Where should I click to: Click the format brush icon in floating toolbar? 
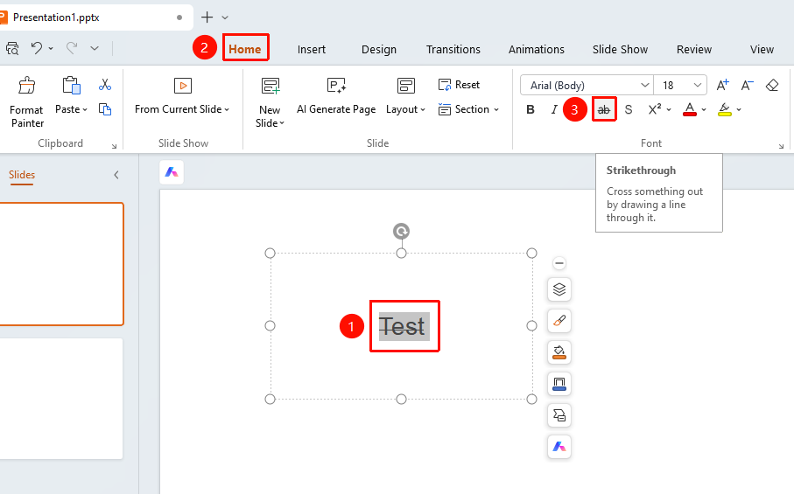point(559,321)
